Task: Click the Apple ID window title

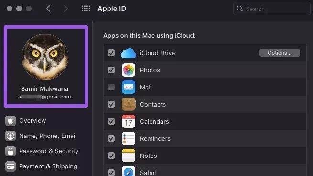Action: (x=112, y=9)
